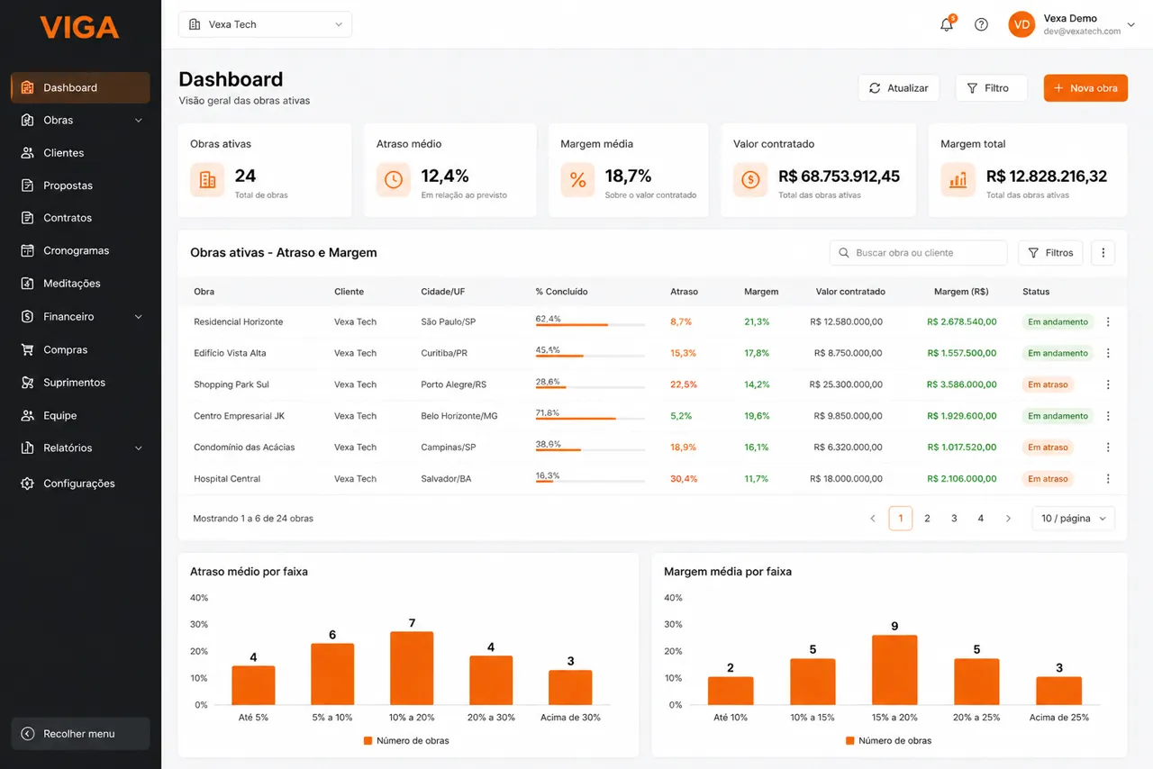The width and height of the screenshot is (1153, 769).
Task: Open the notifications bell icon
Action: coord(947,24)
